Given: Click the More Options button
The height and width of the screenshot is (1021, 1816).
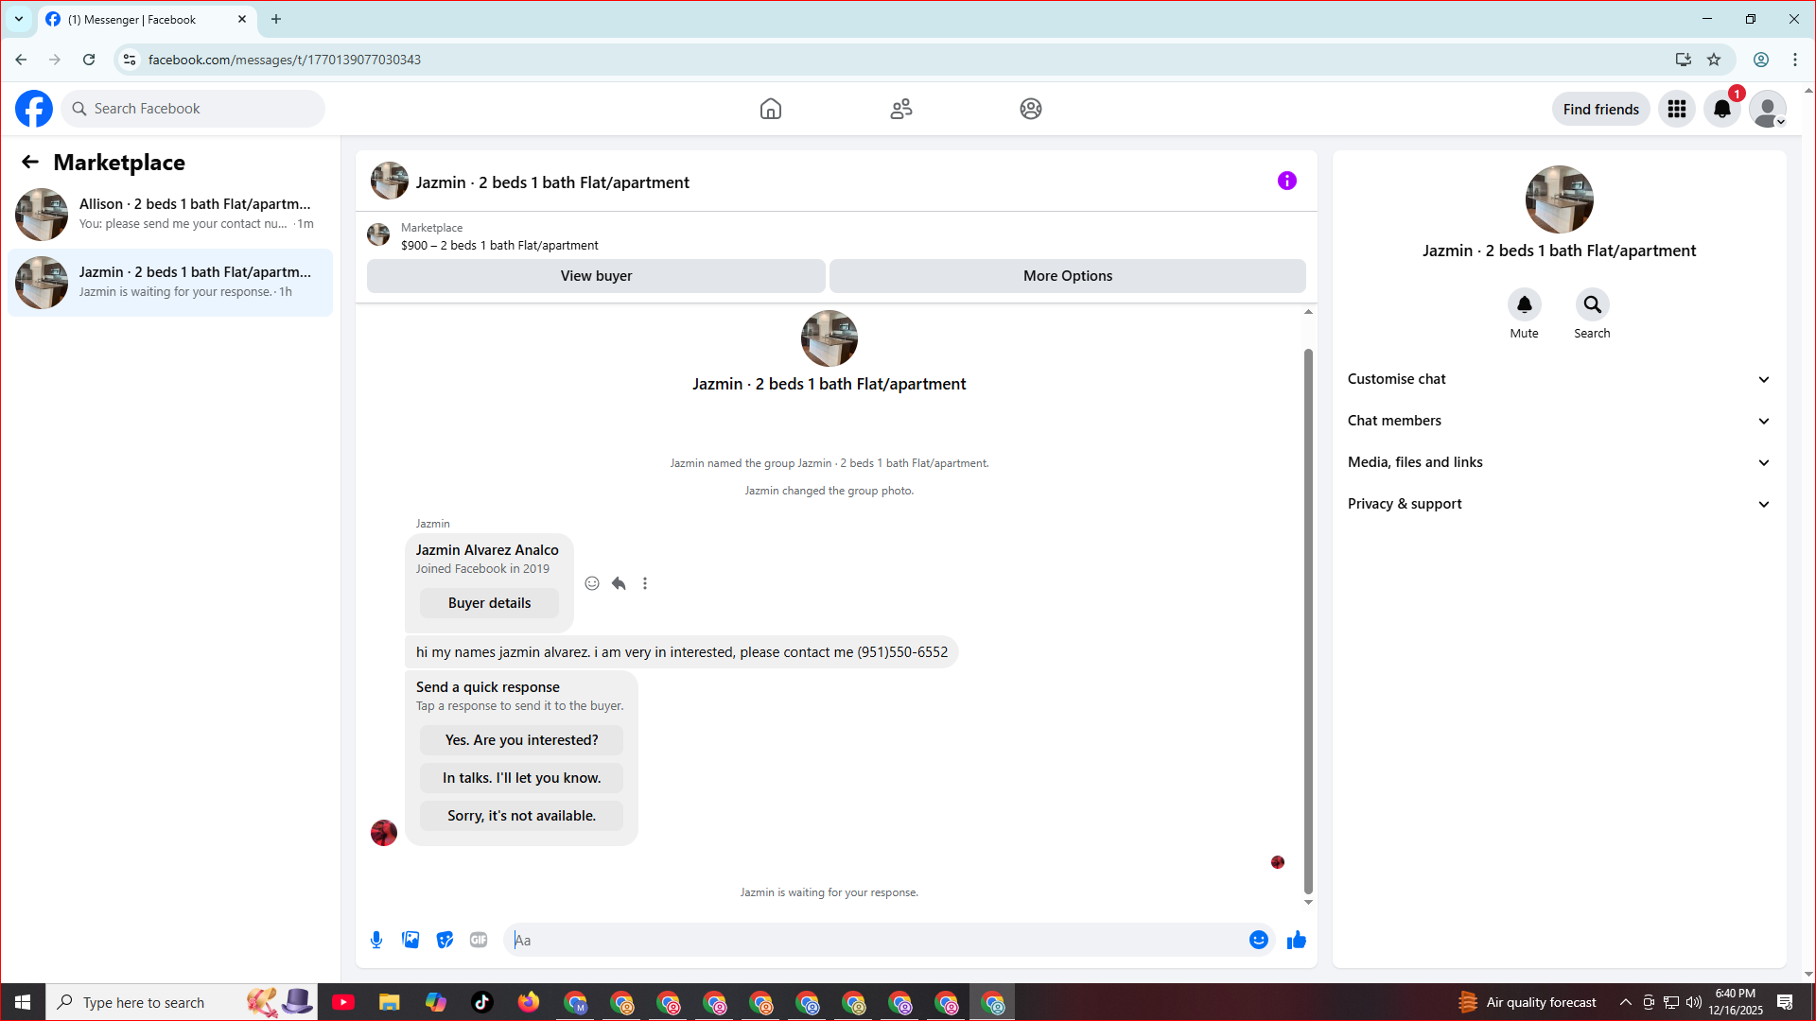Looking at the screenshot, I should (x=1068, y=276).
